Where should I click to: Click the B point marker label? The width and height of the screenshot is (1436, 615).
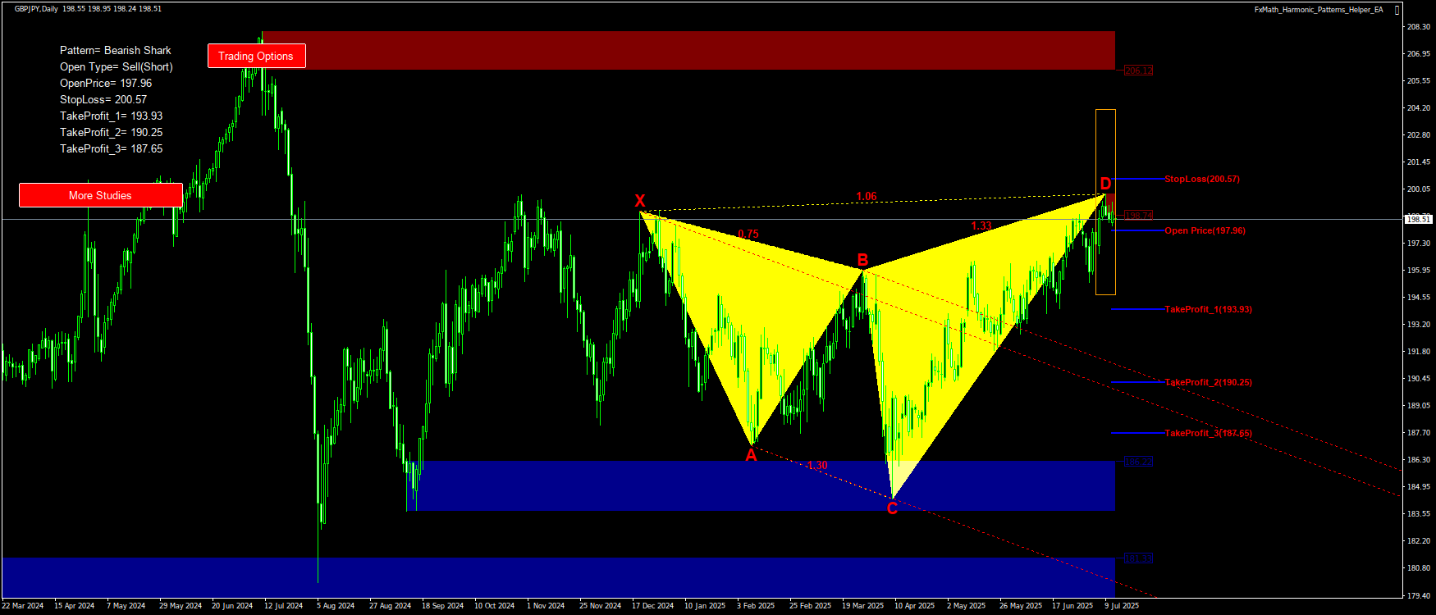862,261
